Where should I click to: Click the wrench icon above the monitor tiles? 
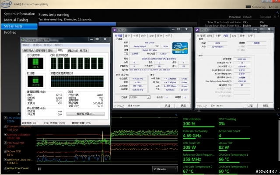coord(277,115)
